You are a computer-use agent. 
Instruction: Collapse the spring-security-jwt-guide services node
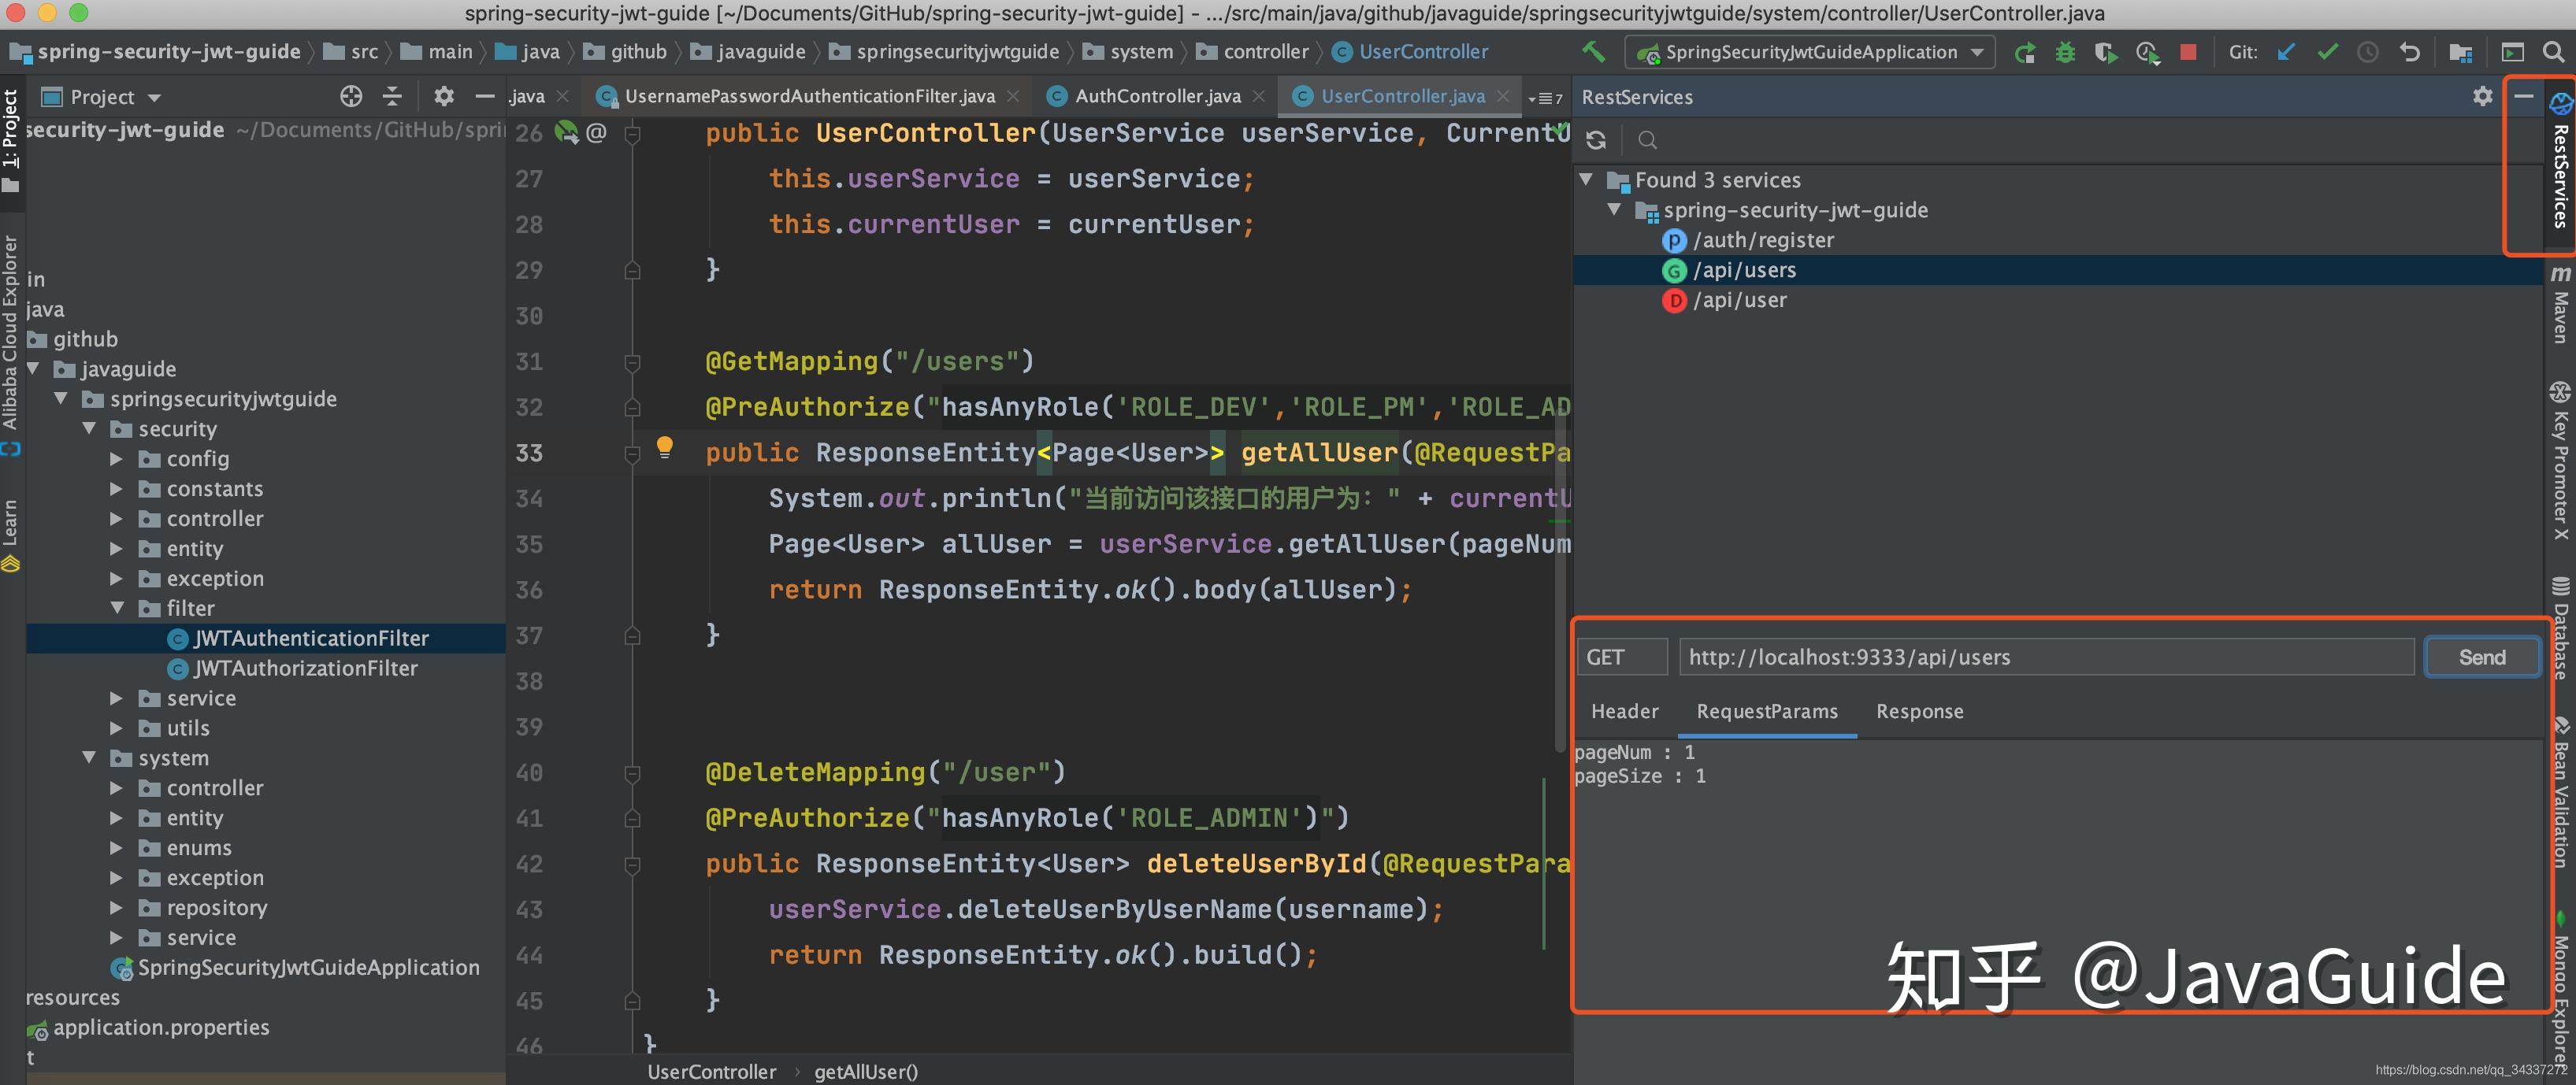pos(1614,209)
